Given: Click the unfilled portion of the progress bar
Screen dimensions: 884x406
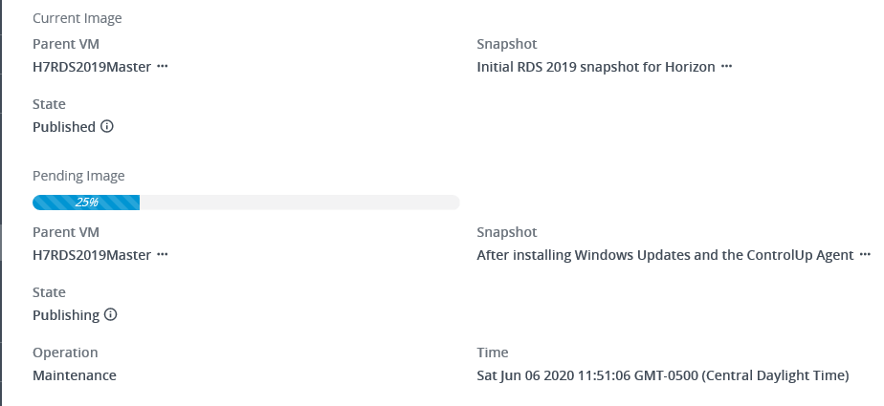Looking at the screenshot, I should pyautogui.click(x=298, y=203).
